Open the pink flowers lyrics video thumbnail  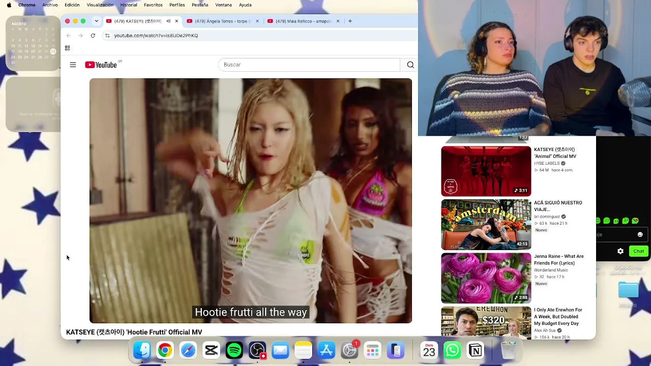click(486, 278)
